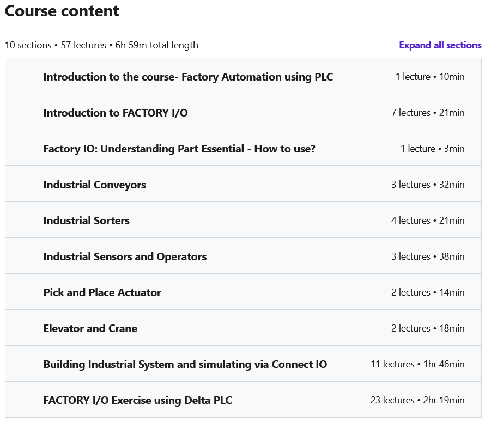This screenshot has height=423, width=485.
Task: Click the 3 lectures • 32min label
Action: click(428, 185)
